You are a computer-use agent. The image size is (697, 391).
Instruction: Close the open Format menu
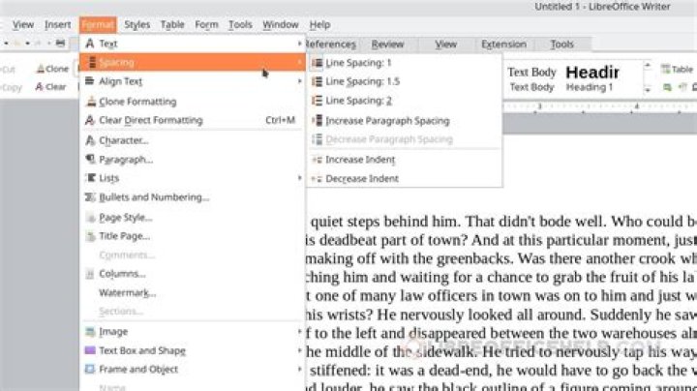click(x=98, y=25)
